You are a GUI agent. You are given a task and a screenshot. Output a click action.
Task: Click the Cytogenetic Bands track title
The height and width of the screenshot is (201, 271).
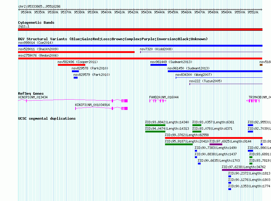36,23
